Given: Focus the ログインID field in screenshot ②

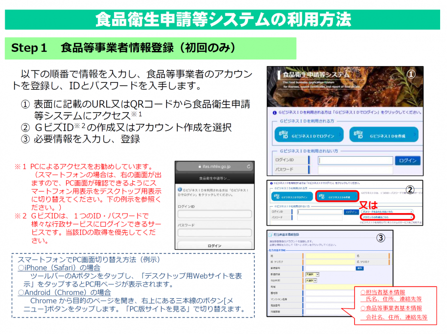Looking at the screenshot, I should coord(320,212).
